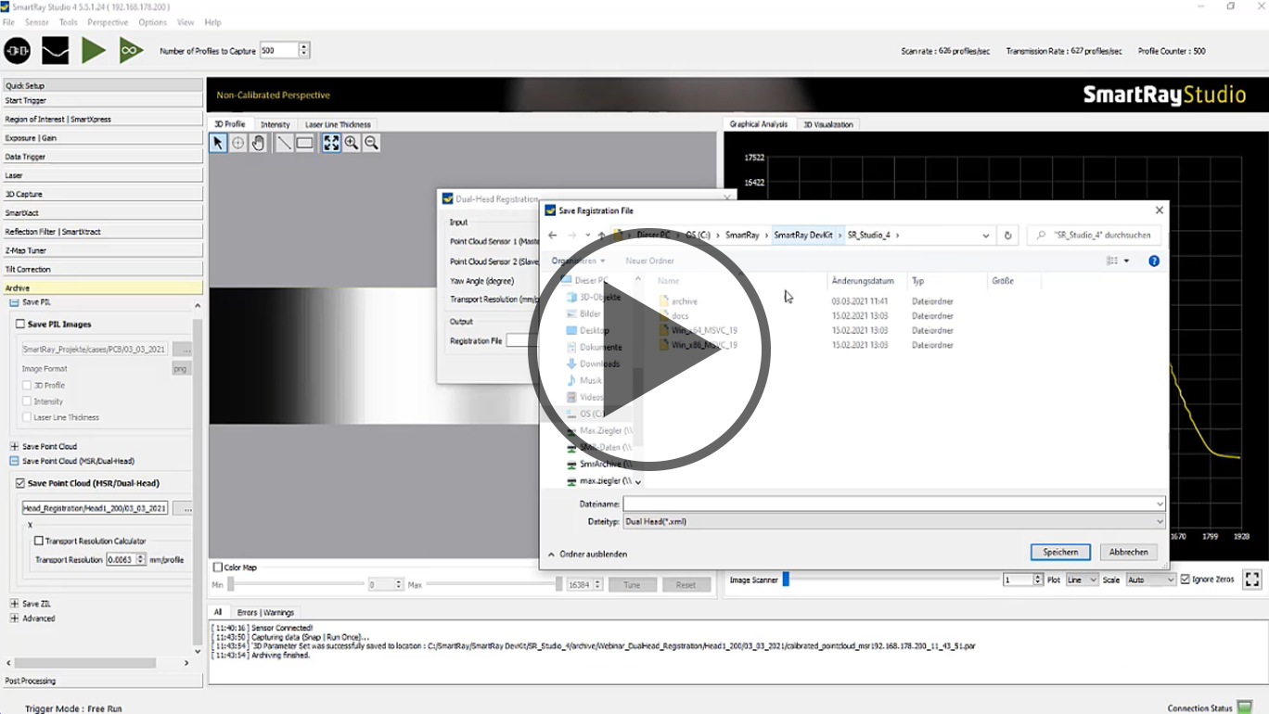
Task: Click the zoom in magnifier icon
Action: click(352, 143)
